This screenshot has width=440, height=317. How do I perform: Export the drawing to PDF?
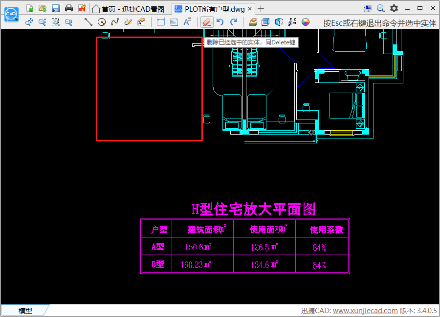tap(82, 8)
